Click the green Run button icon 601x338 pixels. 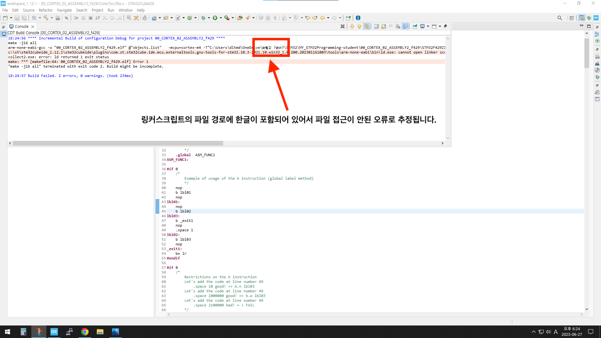[x=215, y=18]
